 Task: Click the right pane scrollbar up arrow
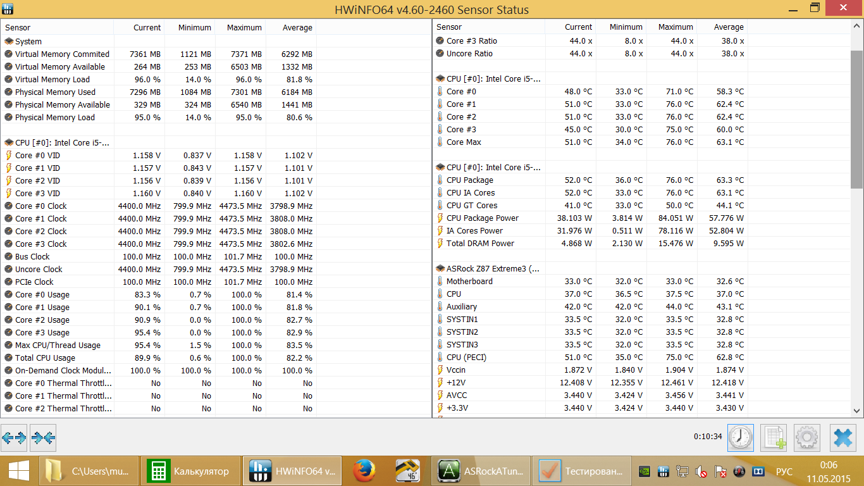tap(857, 27)
